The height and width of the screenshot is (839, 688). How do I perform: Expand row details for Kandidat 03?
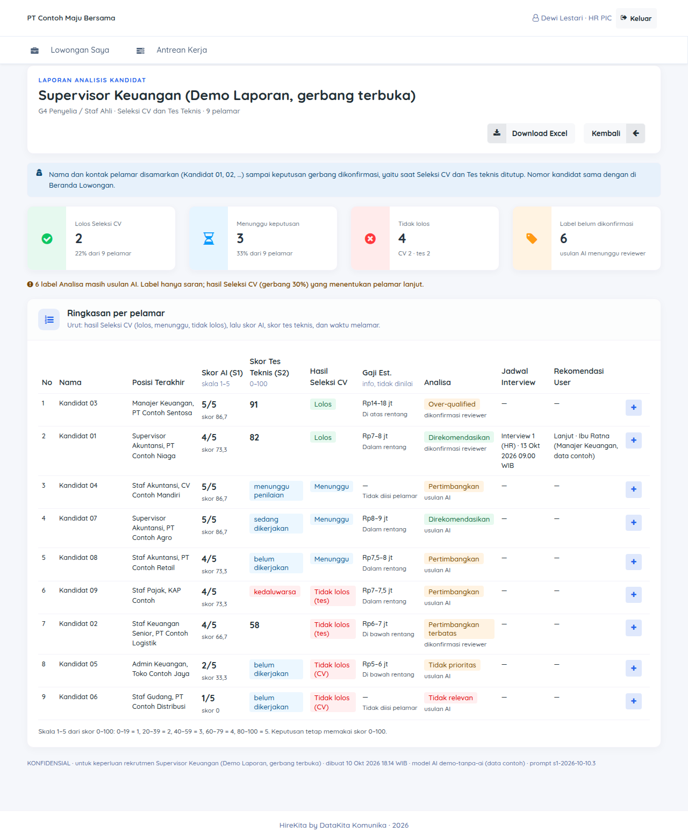pos(634,408)
